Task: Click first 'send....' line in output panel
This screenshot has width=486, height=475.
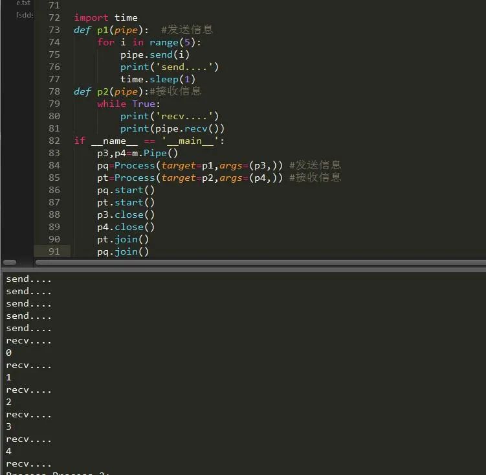Action: point(28,279)
